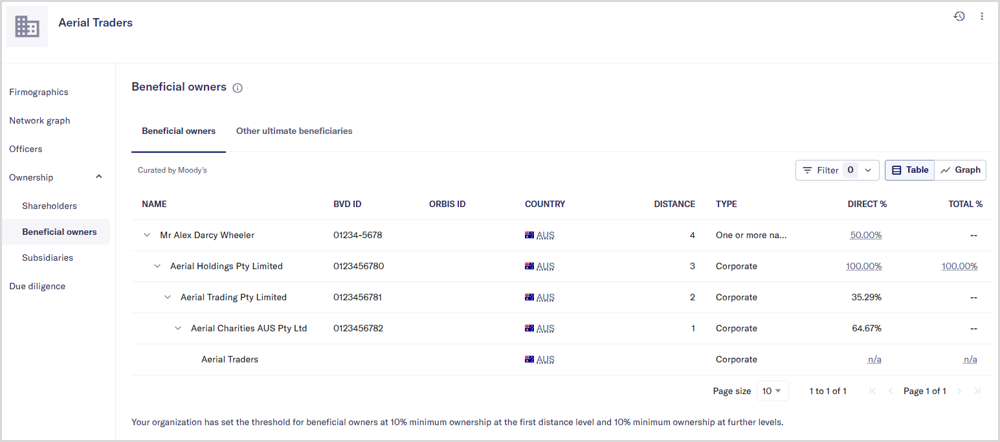The height and width of the screenshot is (442, 1000).
Task: Open the Page size dropdown
Action: (772, 391)
